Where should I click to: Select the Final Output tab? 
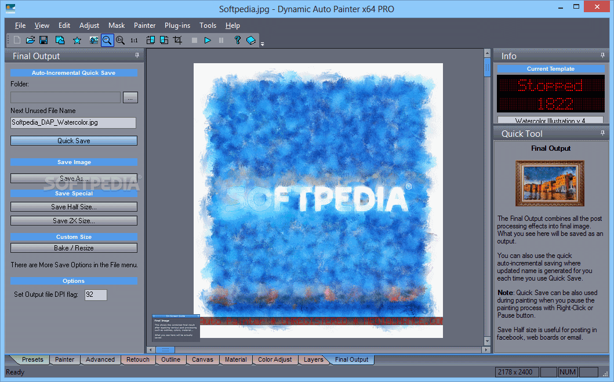(351, 359)
